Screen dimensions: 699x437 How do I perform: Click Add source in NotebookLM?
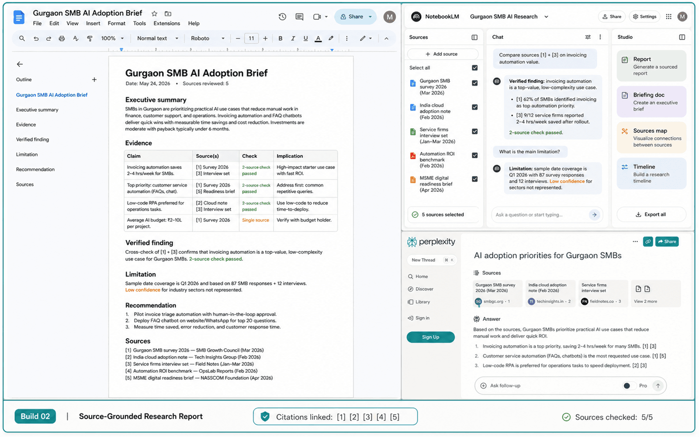pyautogui.click(x=443, y=54)
